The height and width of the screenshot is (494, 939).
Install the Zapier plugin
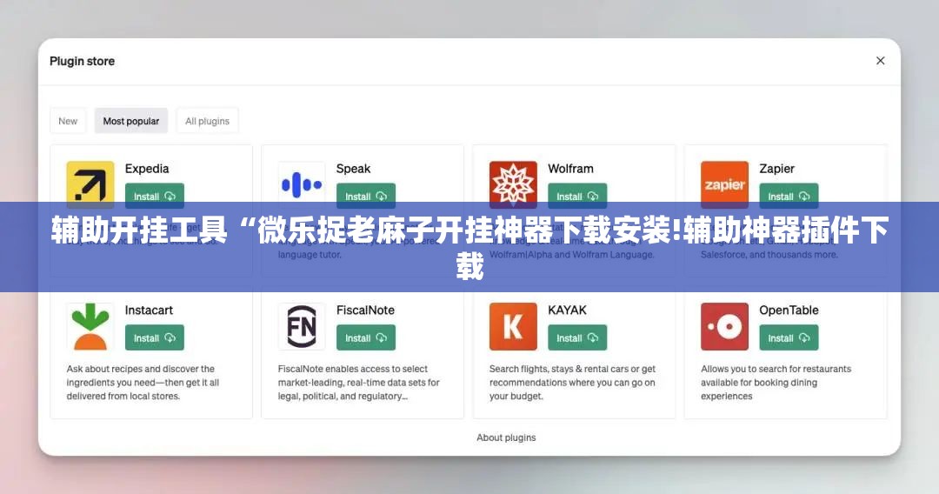[789, 196]
